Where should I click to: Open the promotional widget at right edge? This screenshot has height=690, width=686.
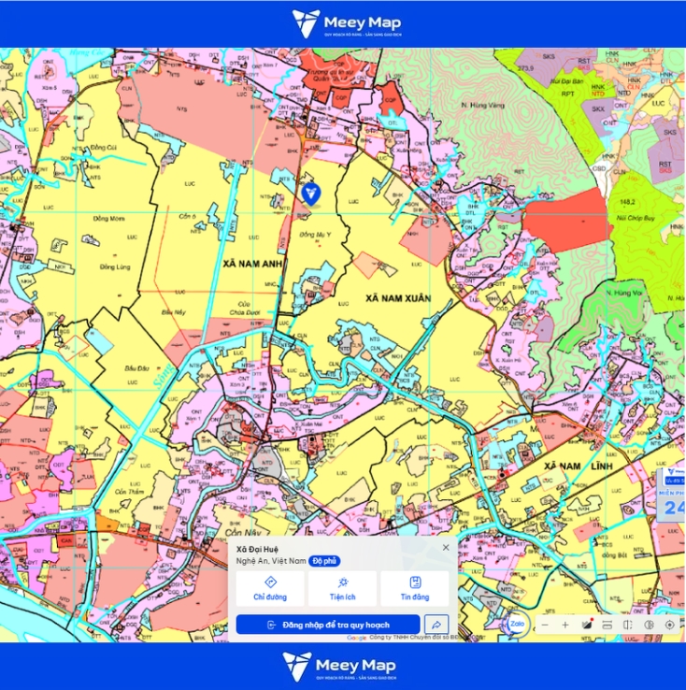coord(671,495)
